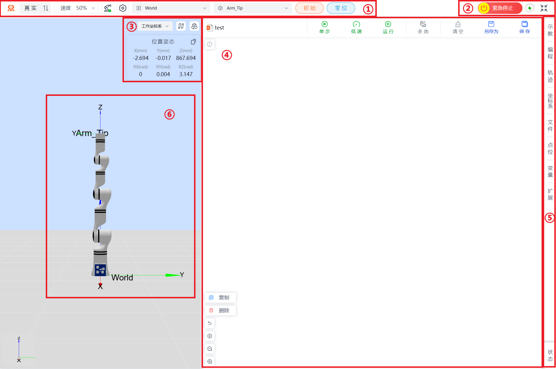Open the 轨迹 sidebar tab
556x369 pixels.
click(x=550, y=76)
